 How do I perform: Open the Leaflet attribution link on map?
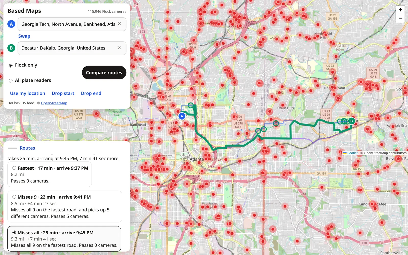[352, 153]
